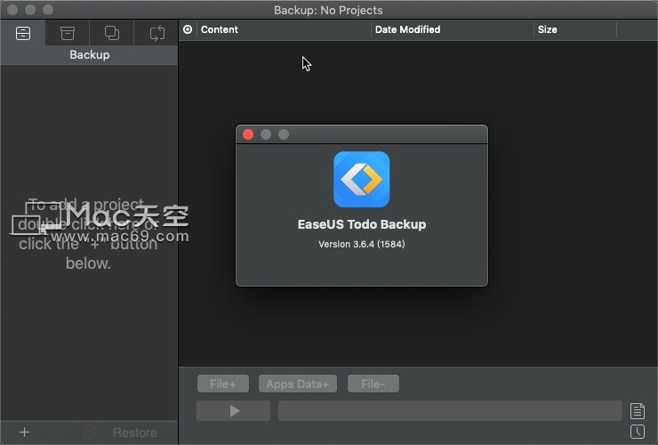Add a new project with the plus button
This screenshot has height=445, width=658.
pyautogui.click(x=24, y=432)
